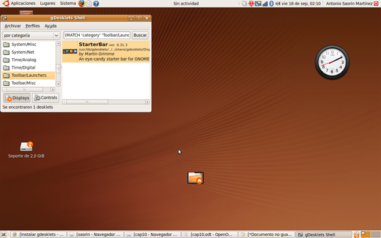Toggle the Controls view button
This screenshot has width=381, height=238.
pyautogui.click(x=45, y=98)
